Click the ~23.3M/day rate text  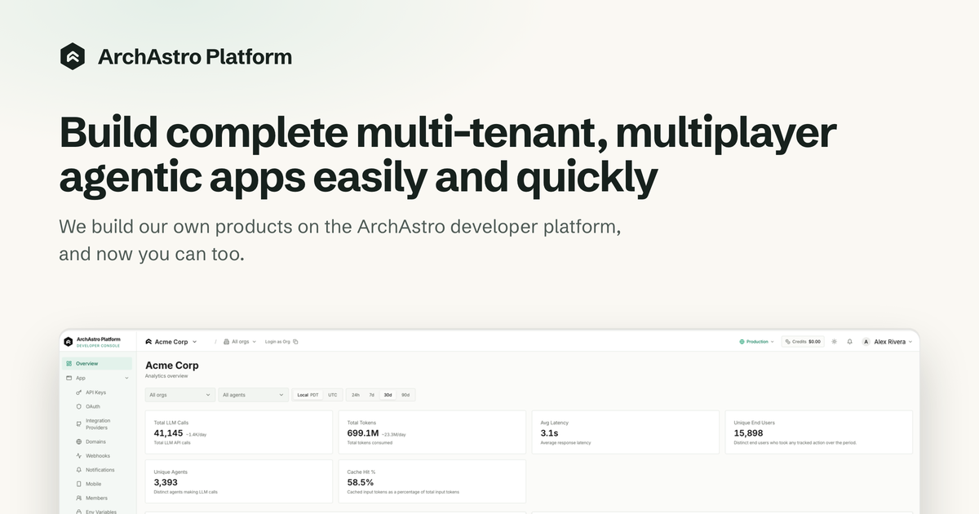pos(393,435)
